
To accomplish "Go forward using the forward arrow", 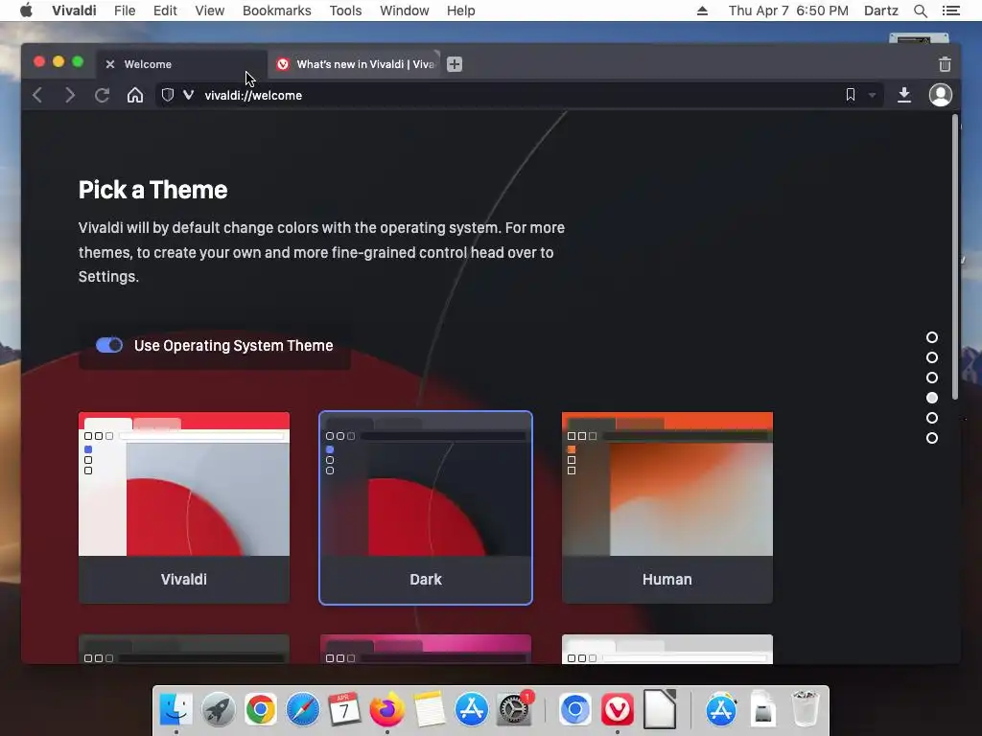I will 69,95.
